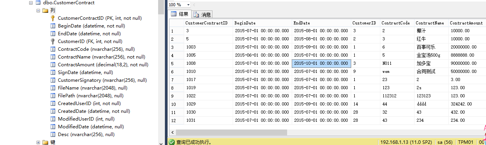
Task: Click the column icon beside ContractName
Action: point(53,57)
